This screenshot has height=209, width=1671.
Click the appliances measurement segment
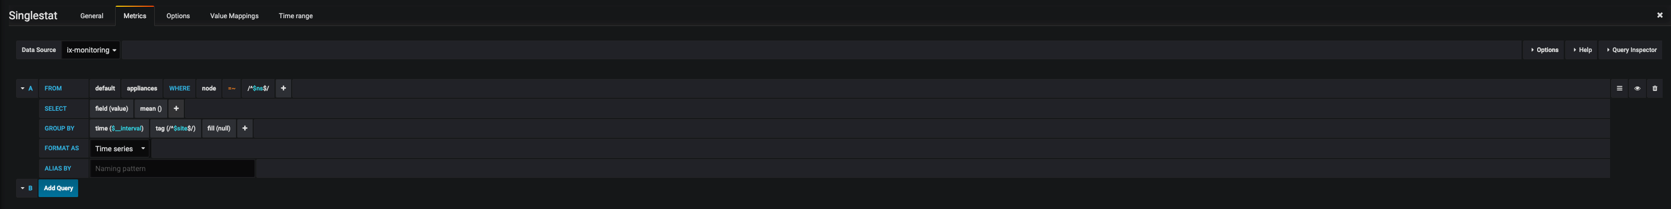[x=142, y=88]
